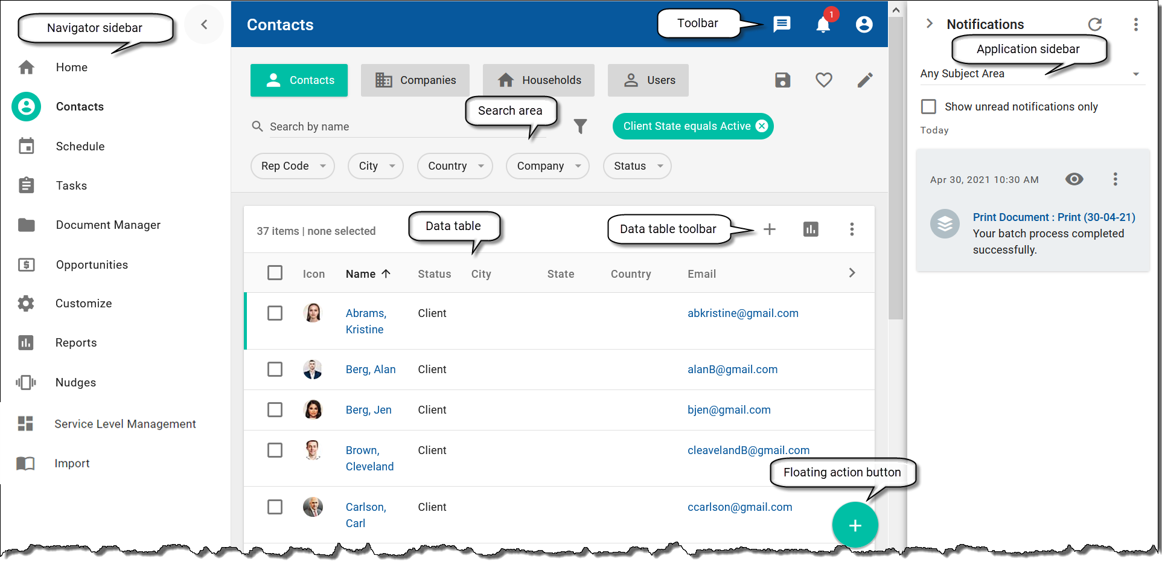1162x570 pixels.
Task: Open the Document Manager in the sidebar
Action: [x=107, y=225]
